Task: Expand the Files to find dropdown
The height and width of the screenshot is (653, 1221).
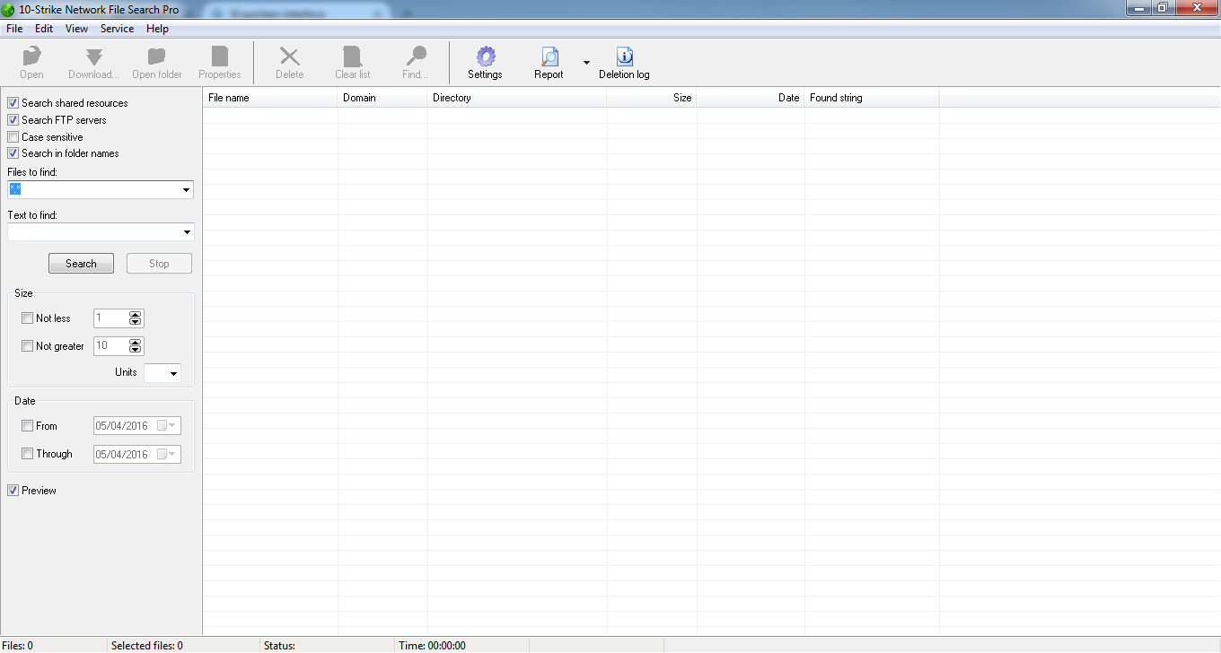Action: click(186, 190)
